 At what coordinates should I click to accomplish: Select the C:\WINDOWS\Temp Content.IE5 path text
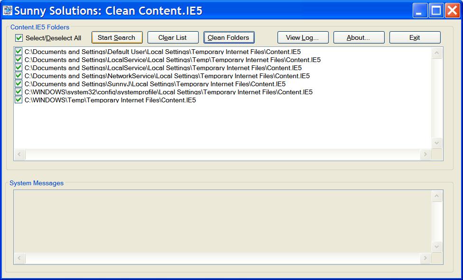pyautogui.click(x=110, y=100)
